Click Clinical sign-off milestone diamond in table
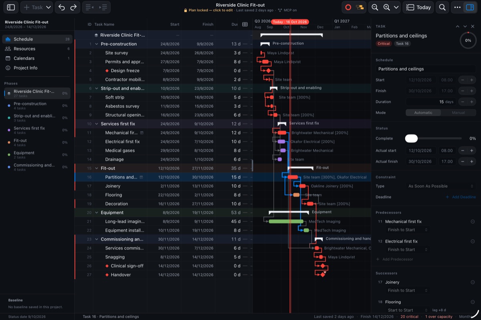 click(x=107, y=266)
